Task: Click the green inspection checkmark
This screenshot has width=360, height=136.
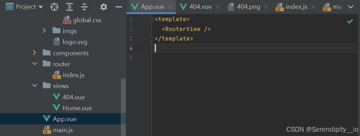Action: coord(350,21)
